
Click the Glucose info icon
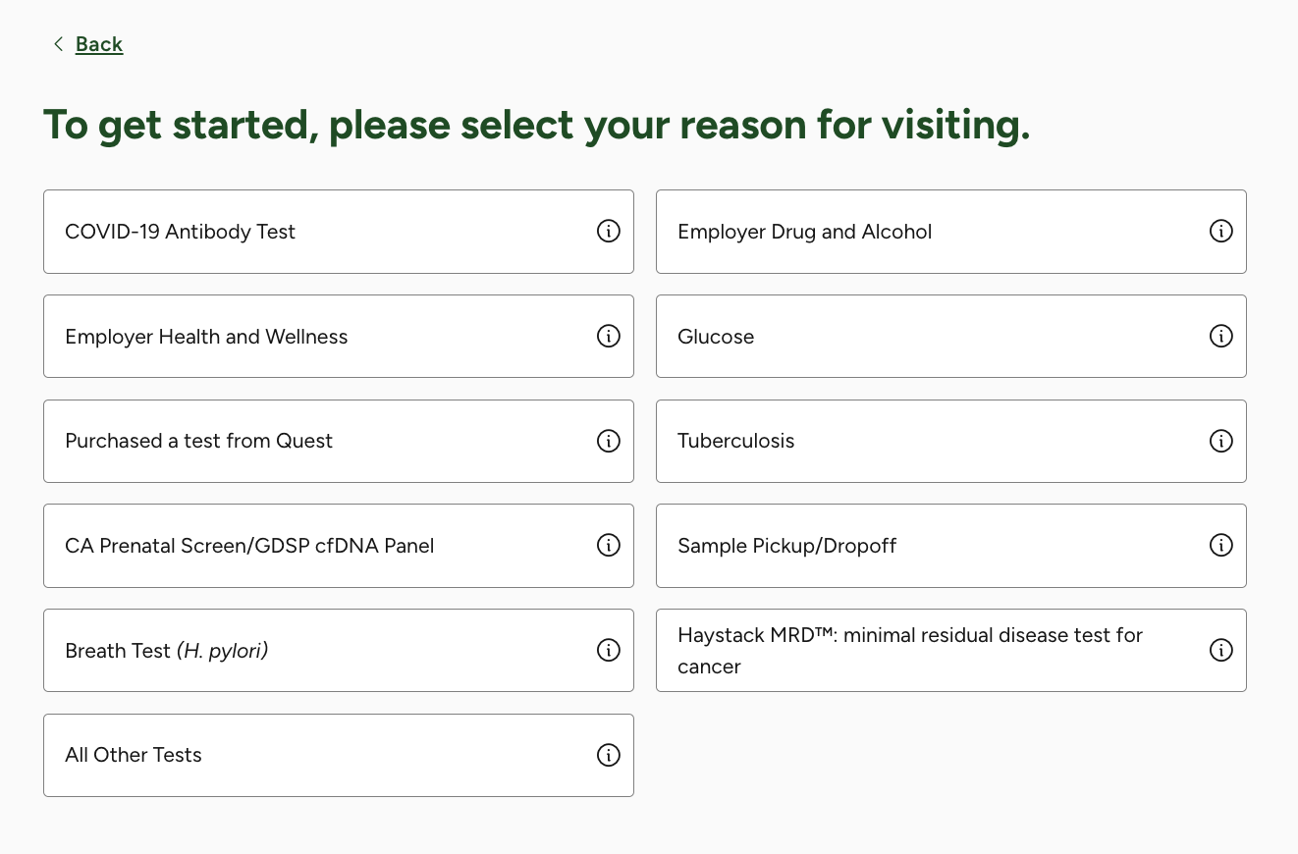pos(1220,337)
